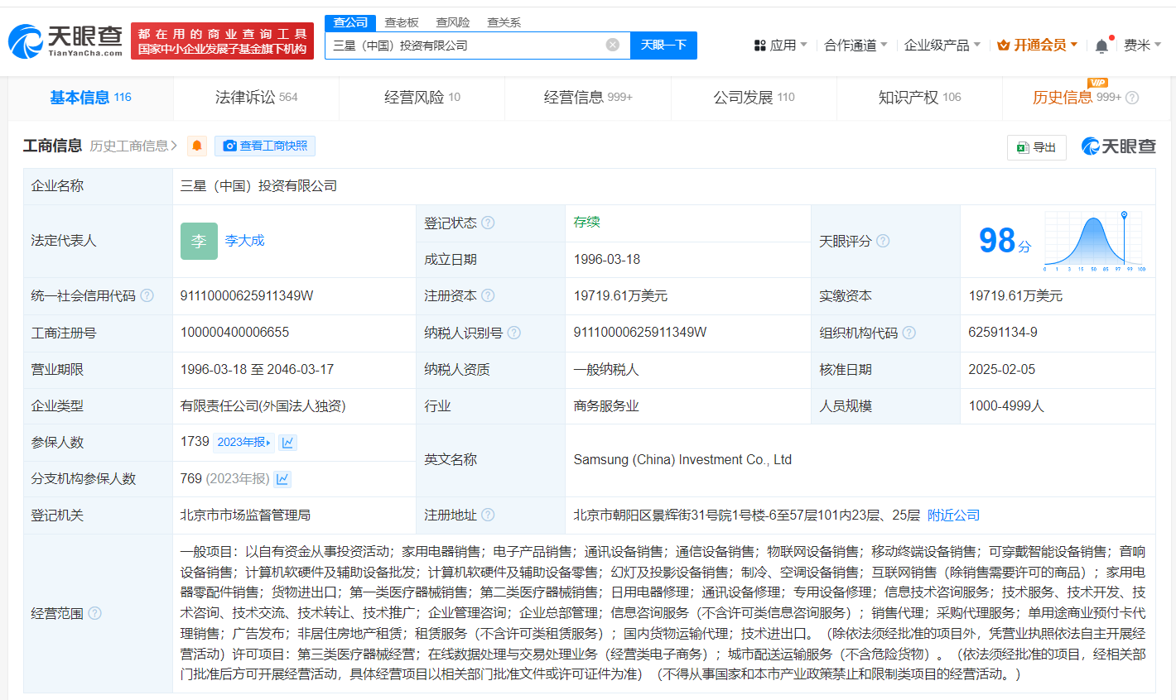Click the 天眼评分 distribution curve chart
The height and width of the screenshot is (700, 1176).
click(x=1095, y=241)
